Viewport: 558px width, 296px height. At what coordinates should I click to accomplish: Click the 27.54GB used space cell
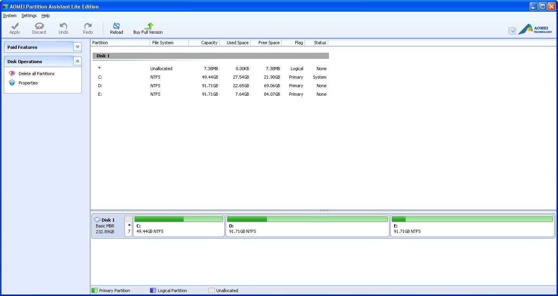click(x=241, y=77)
